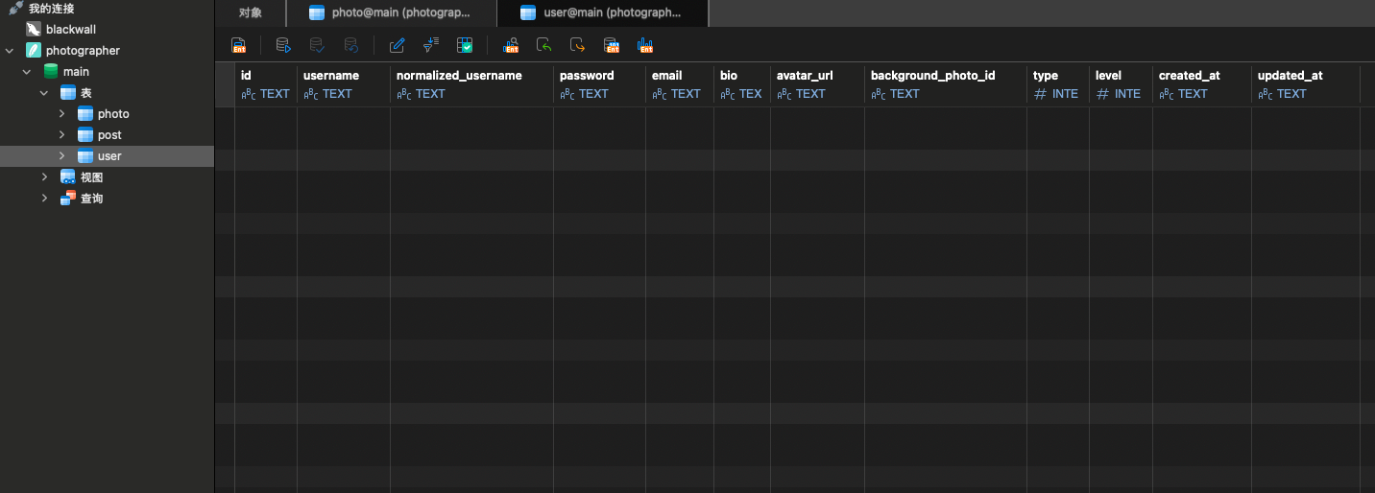
Task: Click the 查询 queries icon
Action: (68, 199)
